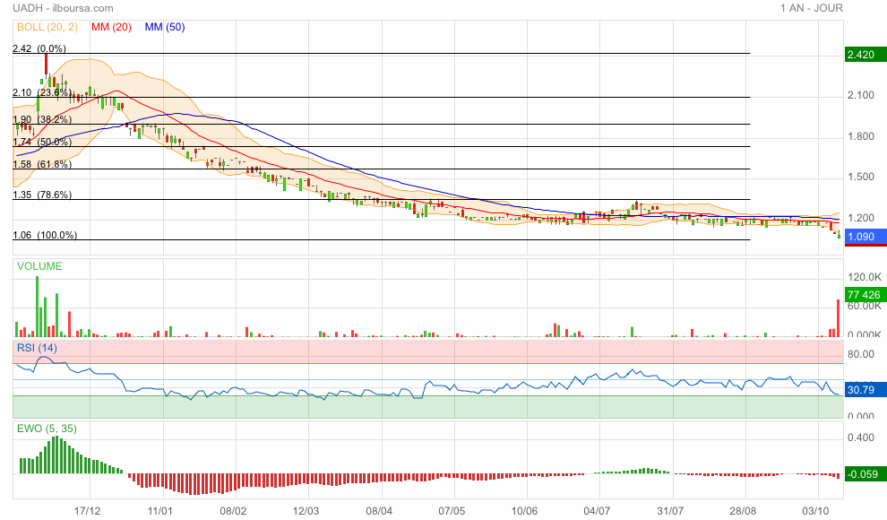Click the 1.58 (61.8%) Fibonacci level label
887x520 pixels.
point(42,164)
